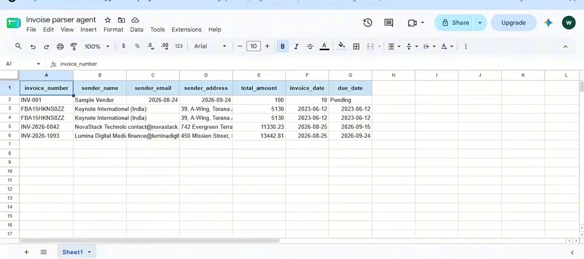Add a new sheet plus button
Image resolution: width=584 pixels, height=259 pixels.
point(27,252)
